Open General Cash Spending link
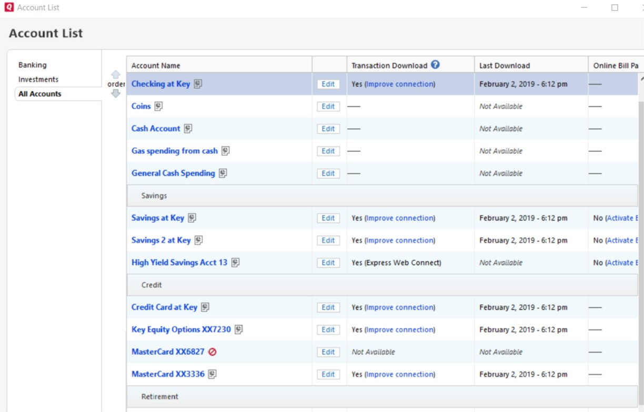The height and width of the screenshot is (412, 644). click(x=173, y=173)
